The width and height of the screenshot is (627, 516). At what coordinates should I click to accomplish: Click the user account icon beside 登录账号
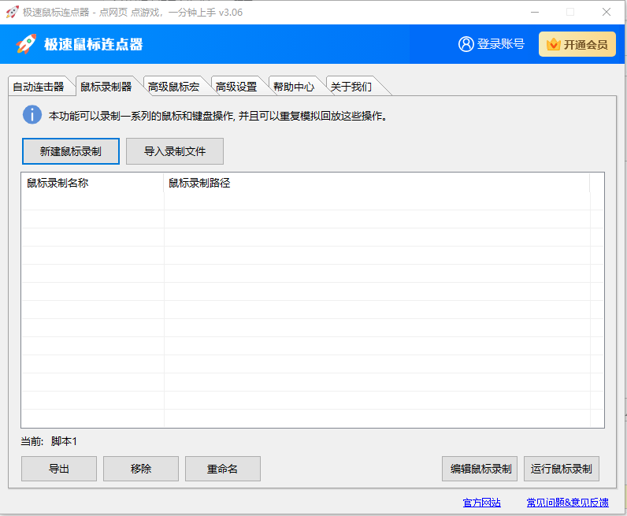pos(466,44)
